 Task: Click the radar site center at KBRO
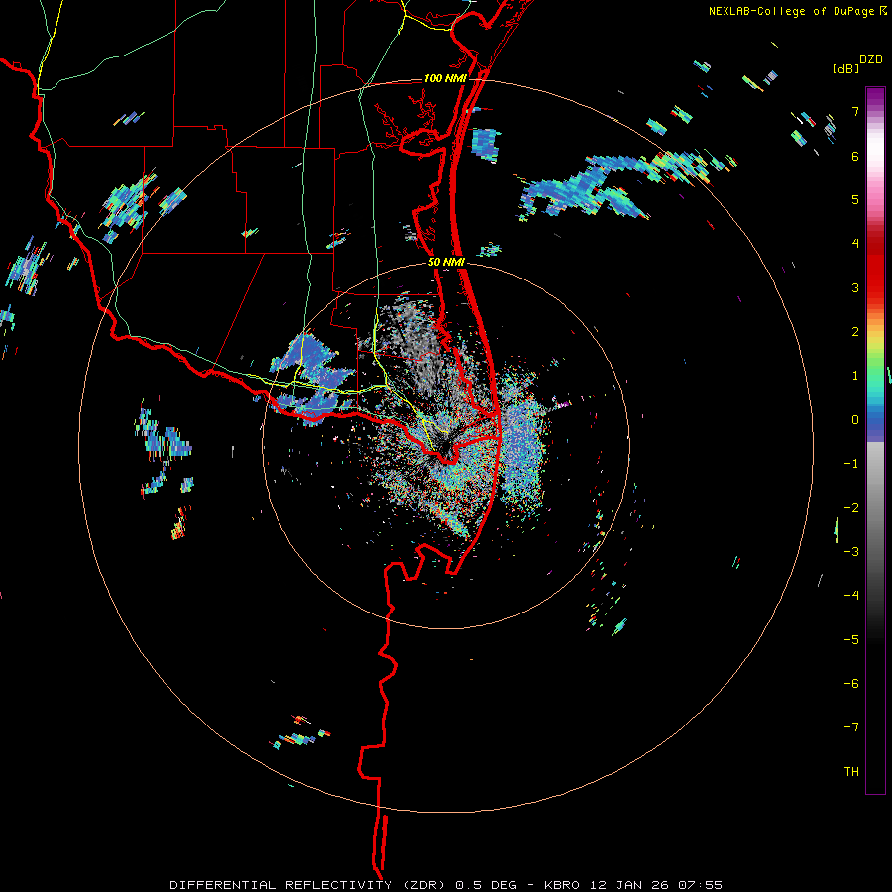click(446, 447)
